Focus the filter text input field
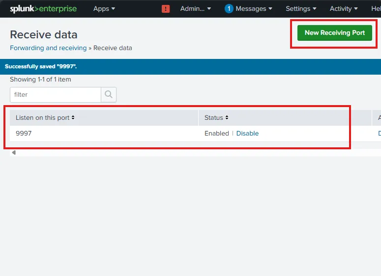 pos(55,94)
